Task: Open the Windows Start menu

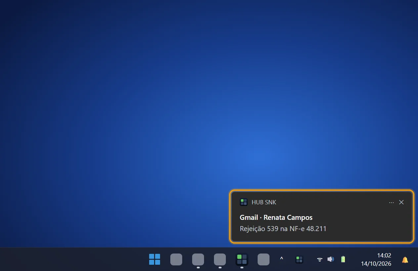Action: tap(154, 259)
